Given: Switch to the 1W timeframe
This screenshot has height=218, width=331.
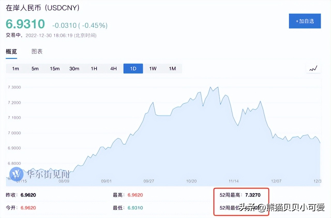Looking at the screenshot, I should [x=153, y=68].
